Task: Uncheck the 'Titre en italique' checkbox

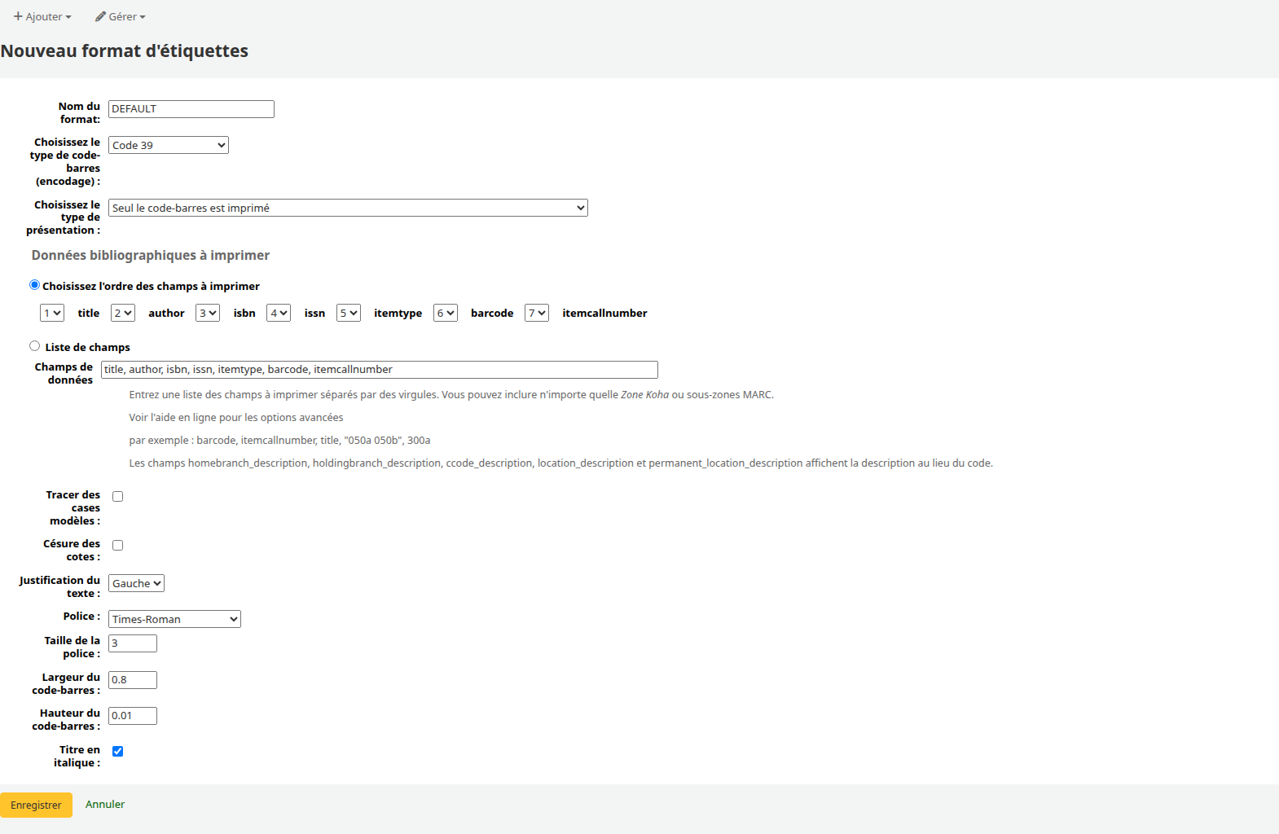Action: pyautogui.click(x=117, y=751)
